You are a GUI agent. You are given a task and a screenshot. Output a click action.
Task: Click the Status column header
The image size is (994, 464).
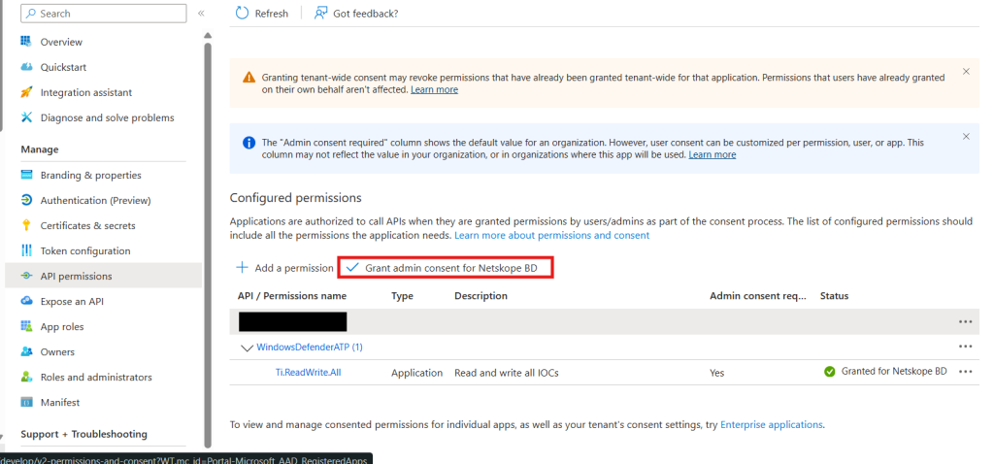point(834,296)
